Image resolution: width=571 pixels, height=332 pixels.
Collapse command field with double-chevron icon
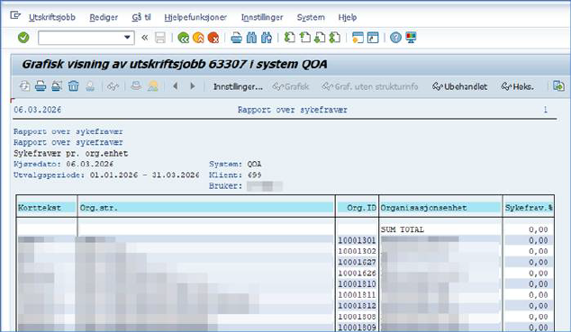click(145, 38)
